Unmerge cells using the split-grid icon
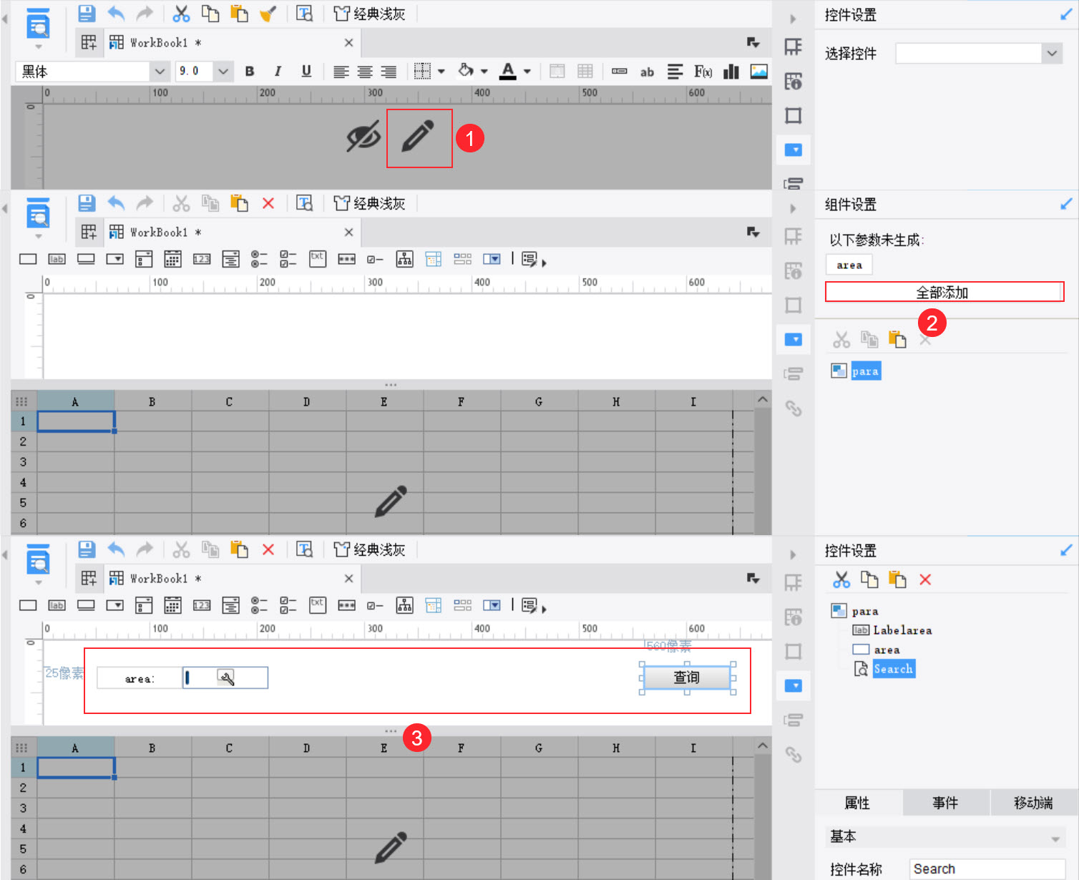This screenshot has height=880, width=1079. [585, 71]
